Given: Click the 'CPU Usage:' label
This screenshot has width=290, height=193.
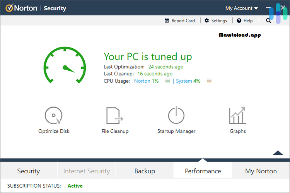Looking at the screenshot, I should (117, 81).
